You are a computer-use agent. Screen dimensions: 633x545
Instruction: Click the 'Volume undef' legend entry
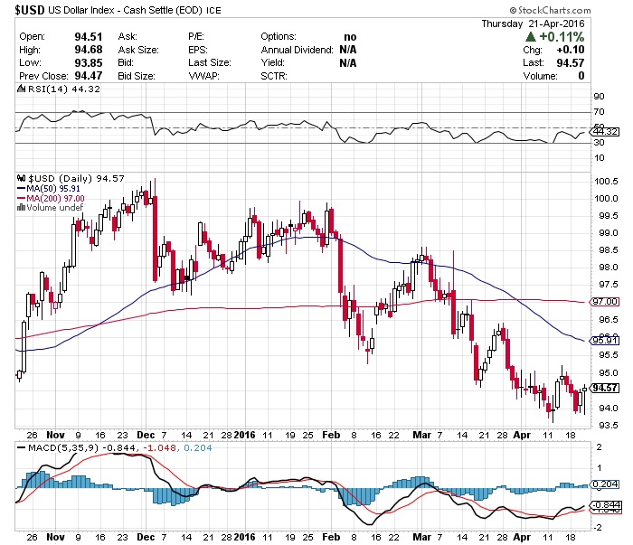(x=55, y=208)
